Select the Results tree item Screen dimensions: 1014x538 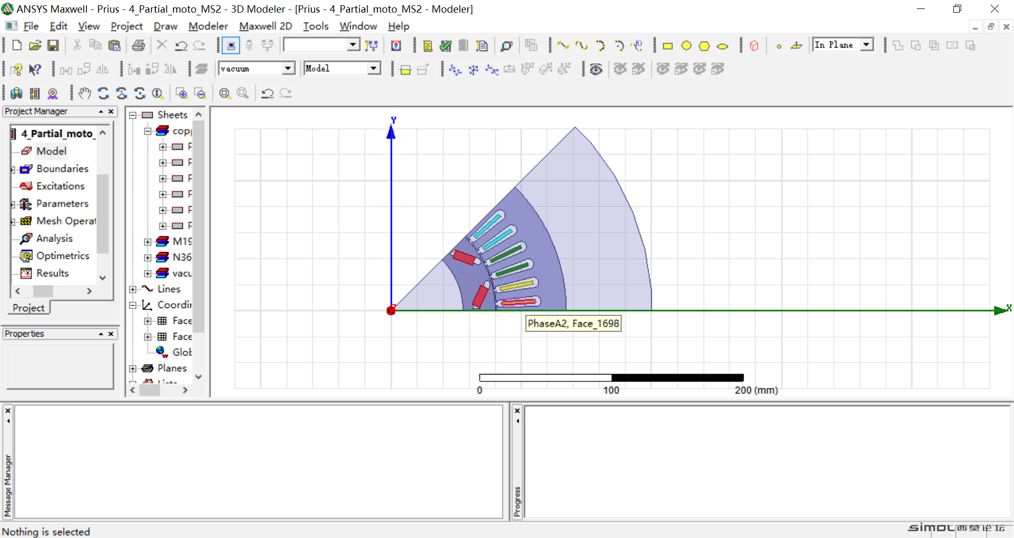pyautogui.click(x=52, y=273)
